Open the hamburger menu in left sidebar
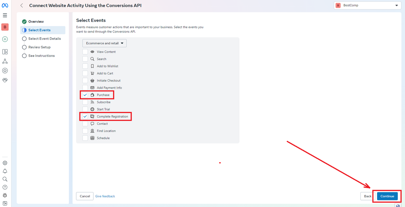This screenshot has width=405, height=207. (5, 15)
